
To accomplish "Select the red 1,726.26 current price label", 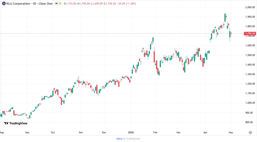I will (x=250, y=34).
